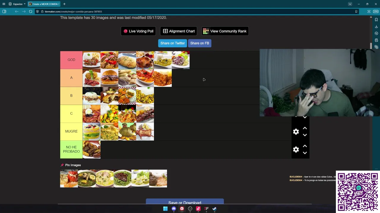Screen dimensions: 380x213
Task: Open OBS Studio from the taskbar
Action: click(x=190, y=209)
